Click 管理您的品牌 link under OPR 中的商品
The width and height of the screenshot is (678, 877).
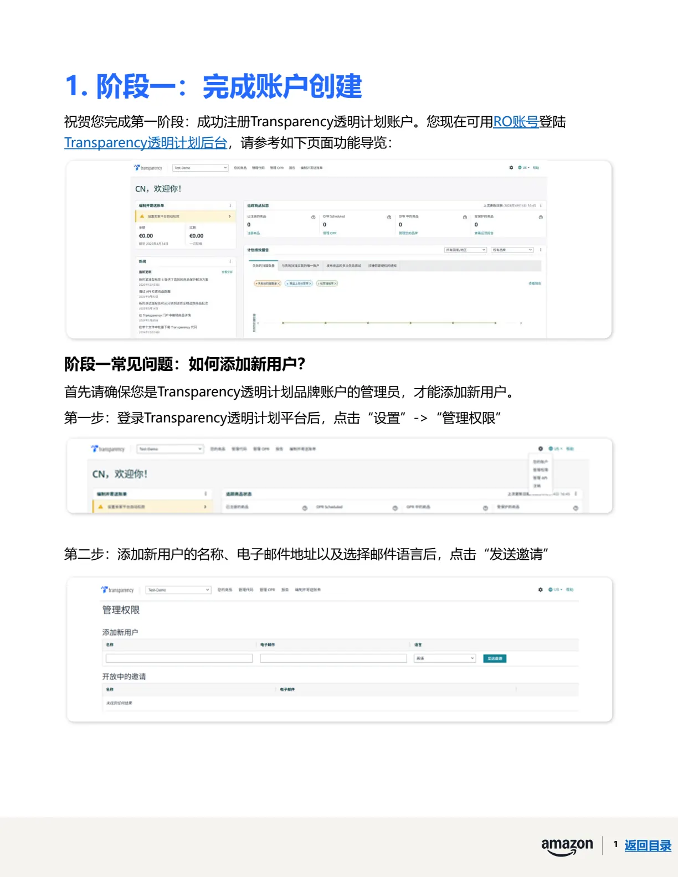tap(408, 233)
